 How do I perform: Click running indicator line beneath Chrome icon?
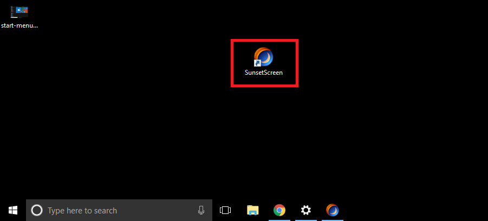point(279,220)
